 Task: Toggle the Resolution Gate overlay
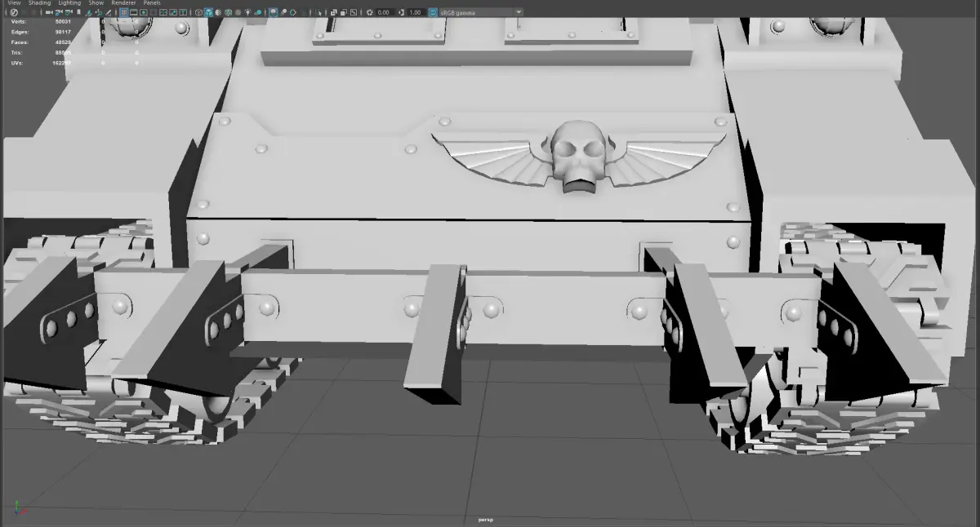click(x=143, y=12)
